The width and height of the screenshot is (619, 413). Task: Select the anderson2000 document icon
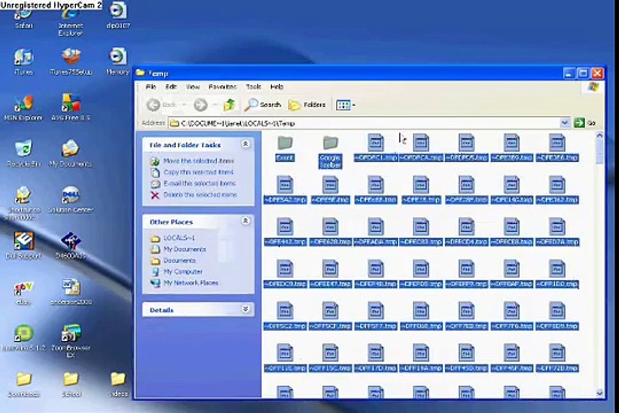click(x=71, y=293)
